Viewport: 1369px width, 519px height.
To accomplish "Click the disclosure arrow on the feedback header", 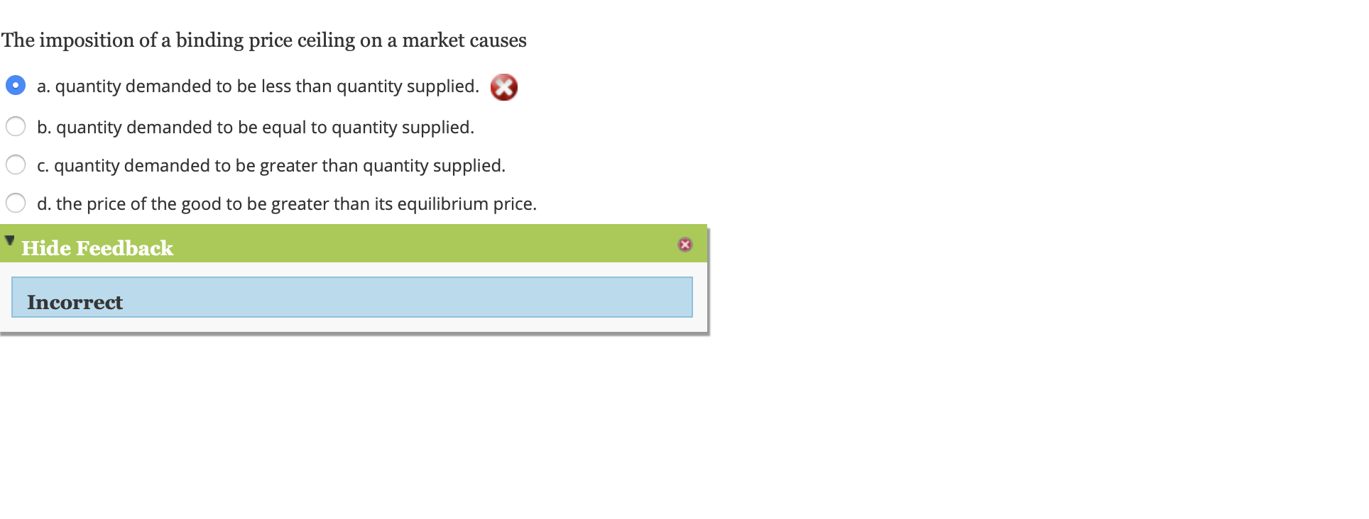I will click(9, 240).
